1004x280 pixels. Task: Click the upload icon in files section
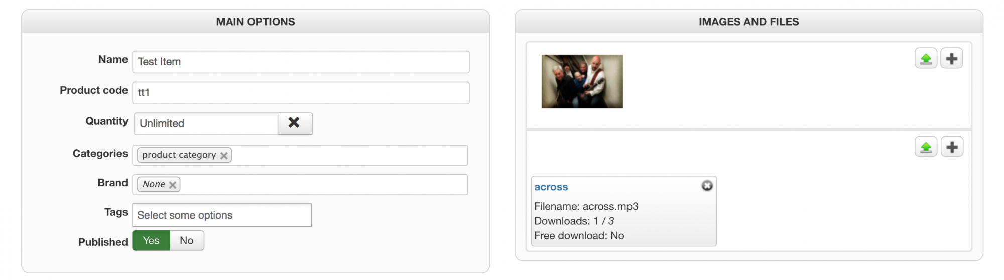coord(926,147)
